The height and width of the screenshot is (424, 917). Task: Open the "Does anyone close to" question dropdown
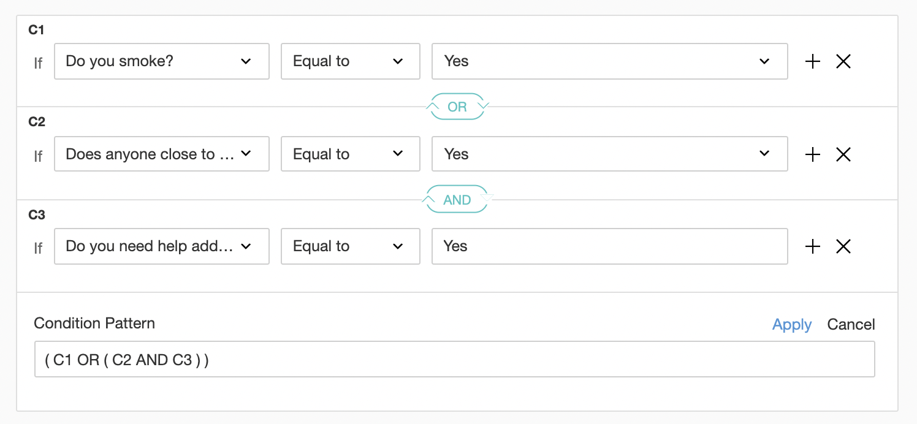tap(162, 154)
